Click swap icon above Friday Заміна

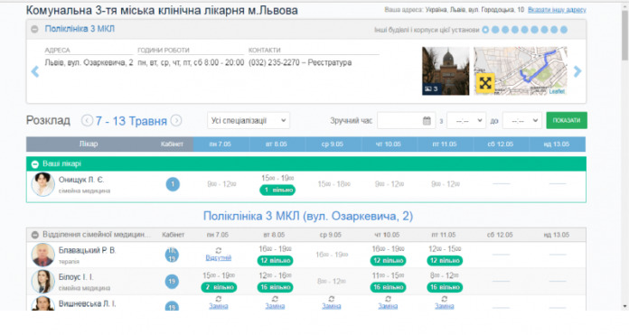tap(445, 299)
